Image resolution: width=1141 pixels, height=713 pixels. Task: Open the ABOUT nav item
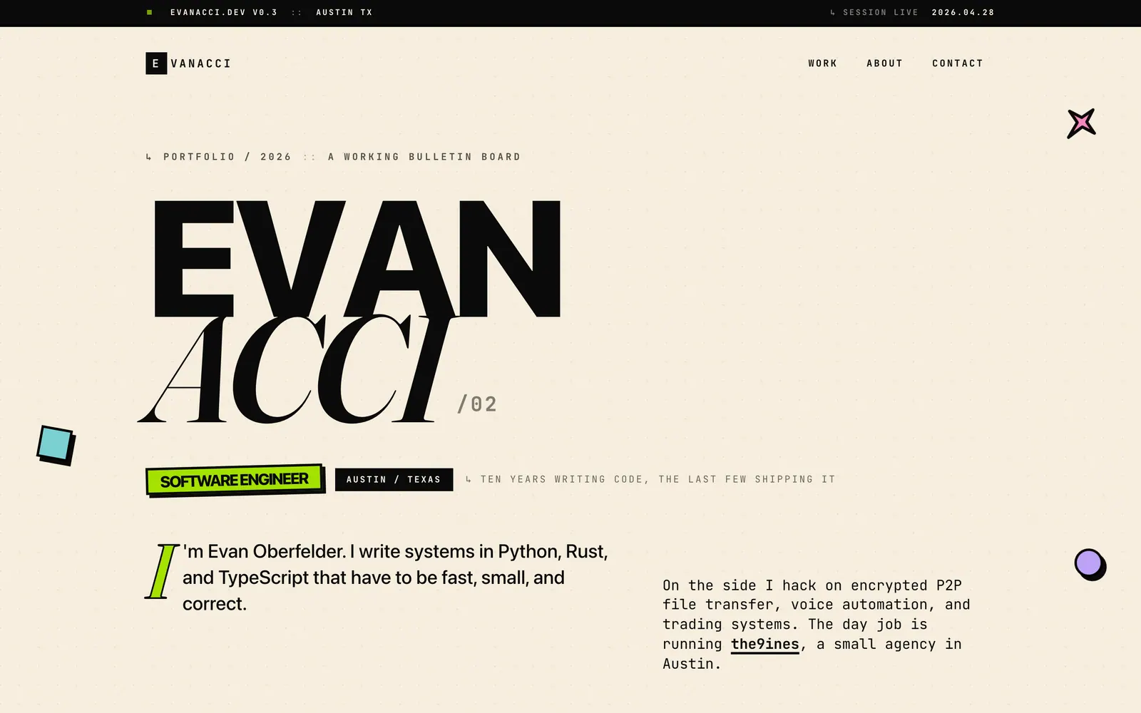[884, 63]
